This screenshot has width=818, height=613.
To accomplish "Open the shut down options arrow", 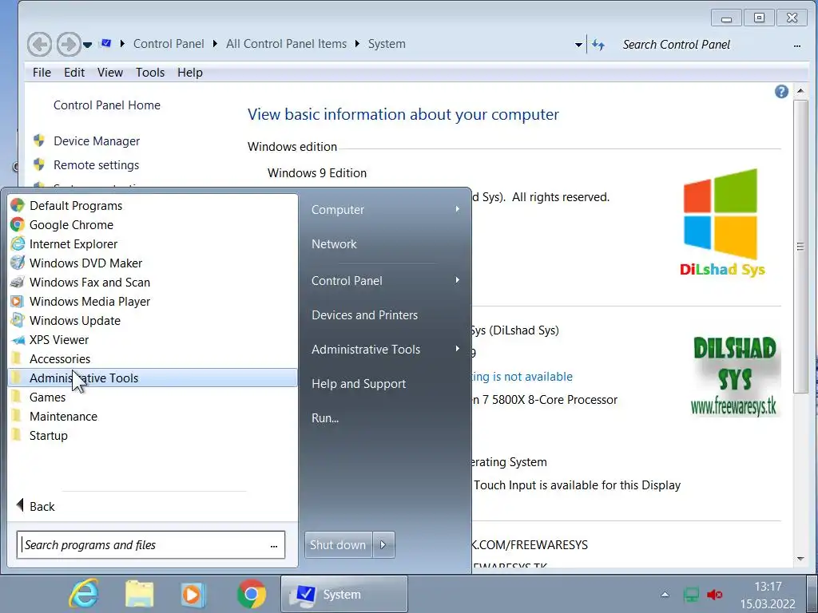I will 383,544.
